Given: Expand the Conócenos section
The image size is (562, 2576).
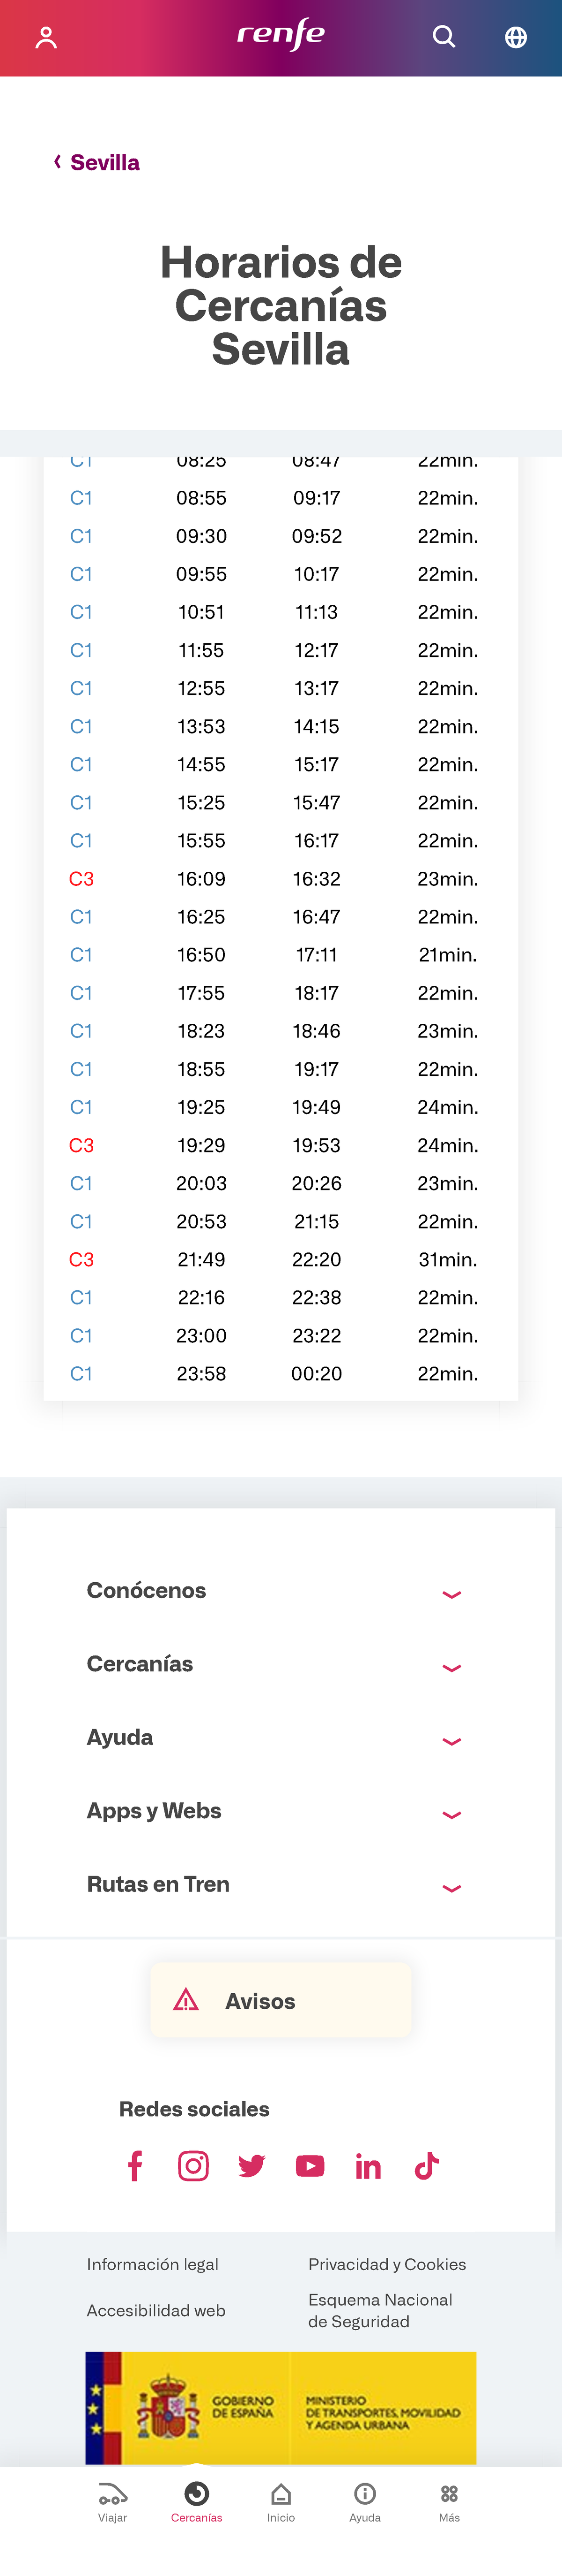Looking at the screenshot, I should click(281, 1591).
